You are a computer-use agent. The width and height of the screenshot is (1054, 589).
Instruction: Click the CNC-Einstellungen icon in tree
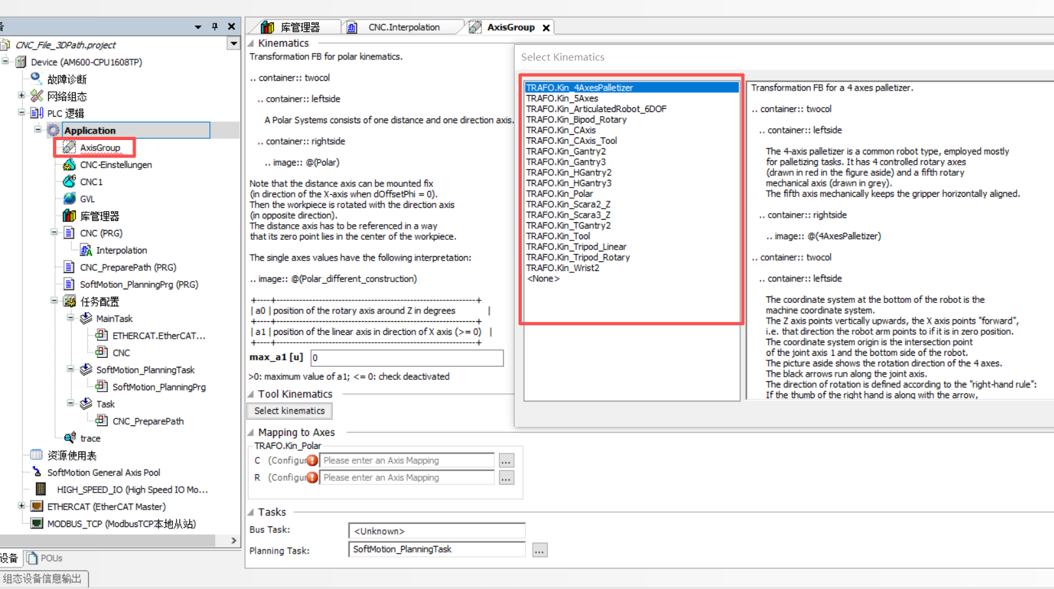[x=69, y=165]
